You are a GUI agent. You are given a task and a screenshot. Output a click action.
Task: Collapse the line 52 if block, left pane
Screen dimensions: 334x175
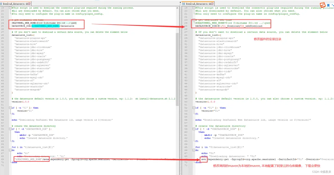tap(10, 108)
